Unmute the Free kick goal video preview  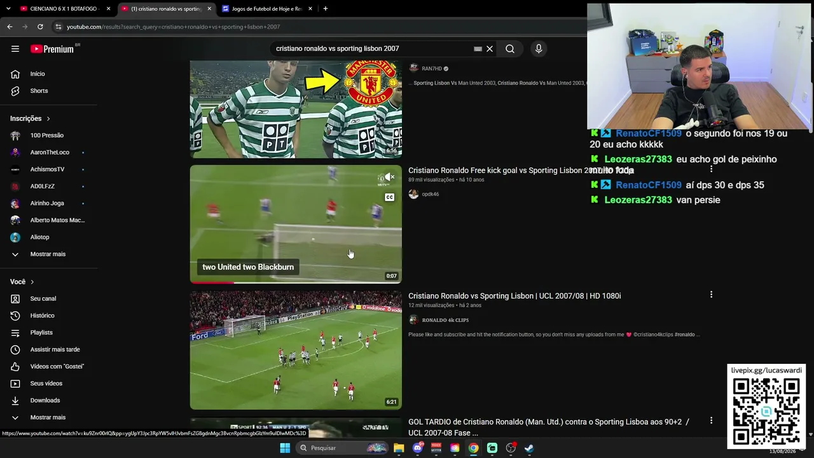pyautogui.click(x=389, y=177)
